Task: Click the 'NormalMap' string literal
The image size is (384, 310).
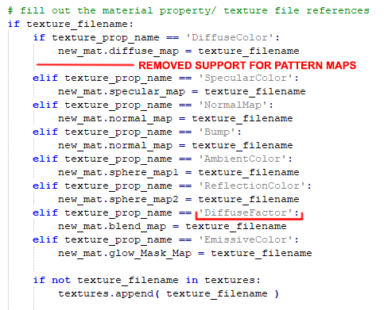Action: point(233,105)
